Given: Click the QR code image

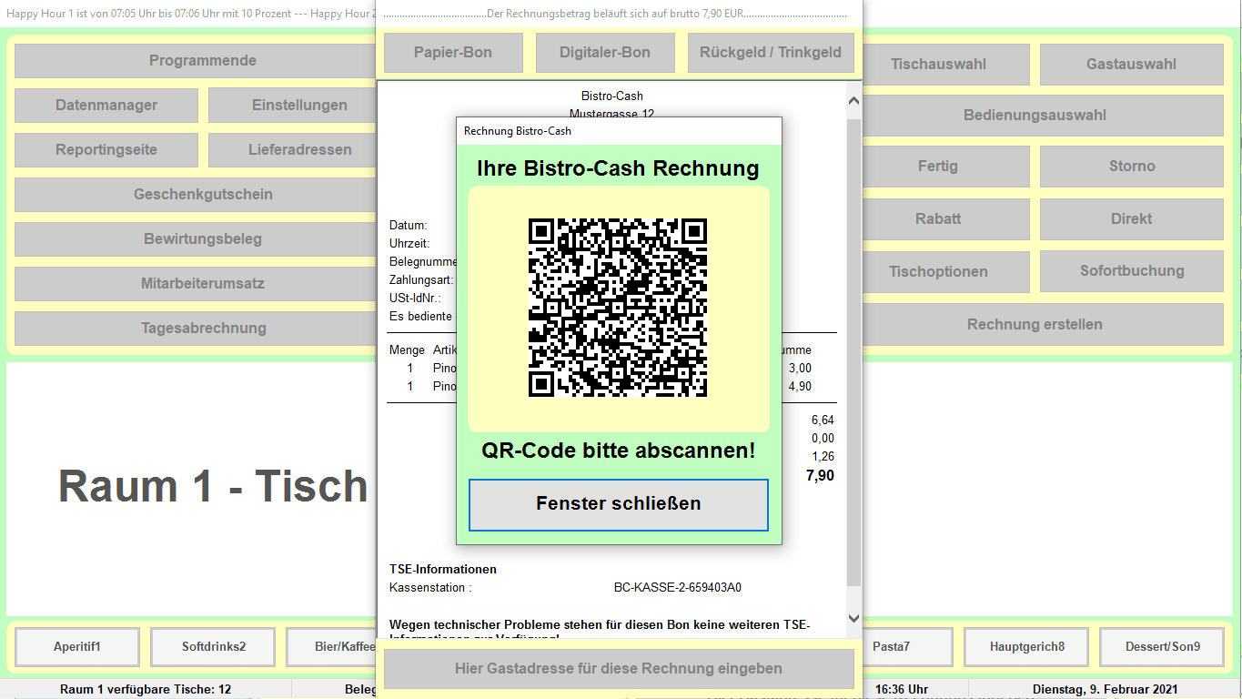Looking at the screenshot, I should coord(619,308).
